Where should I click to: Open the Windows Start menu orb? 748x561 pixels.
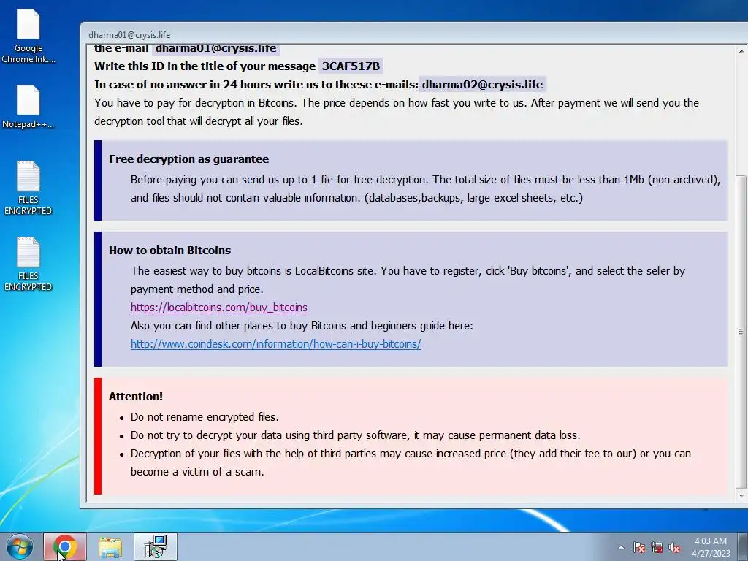(19, 546)
